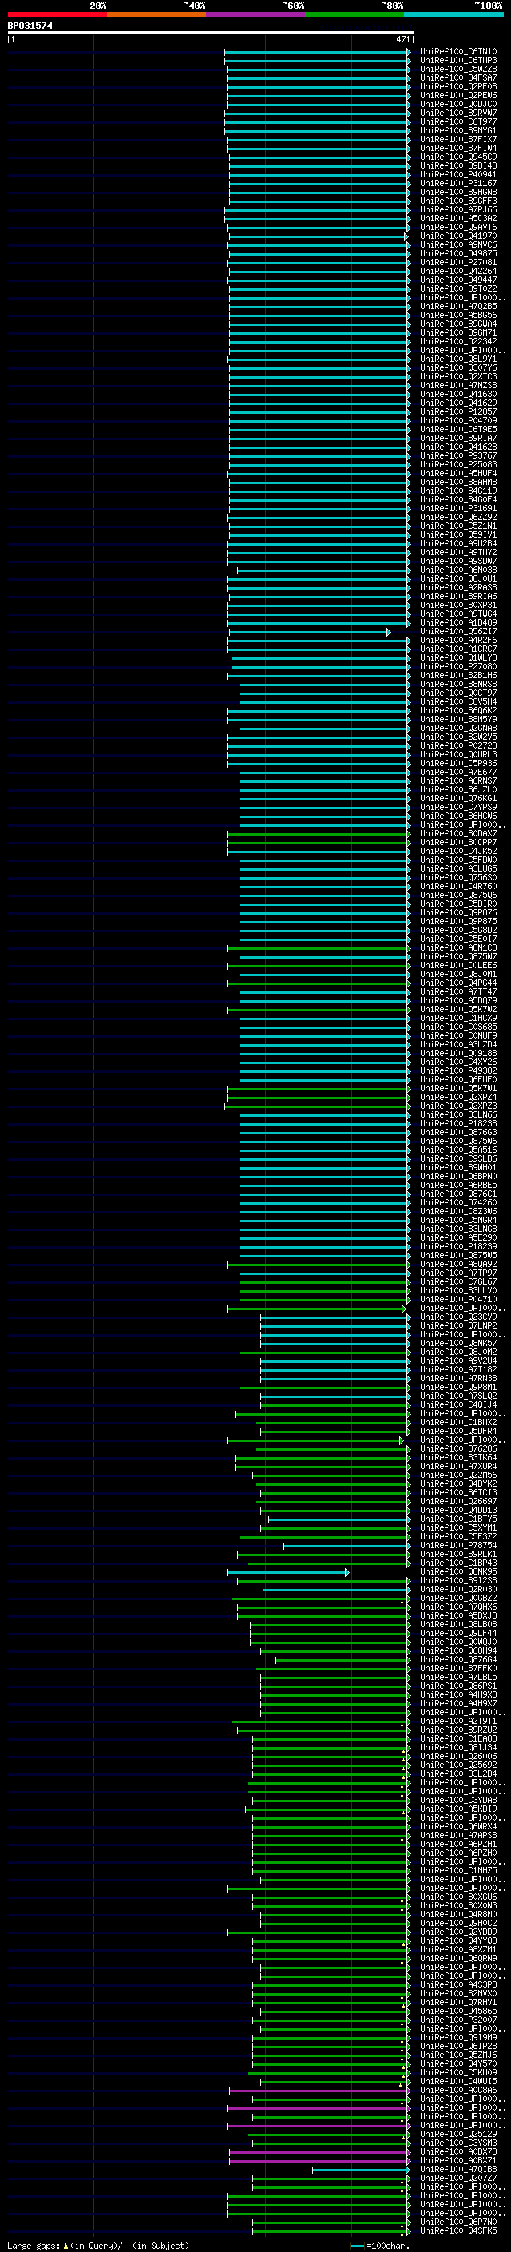Select the UniRef100_A1D489 label

pos(458,623)
